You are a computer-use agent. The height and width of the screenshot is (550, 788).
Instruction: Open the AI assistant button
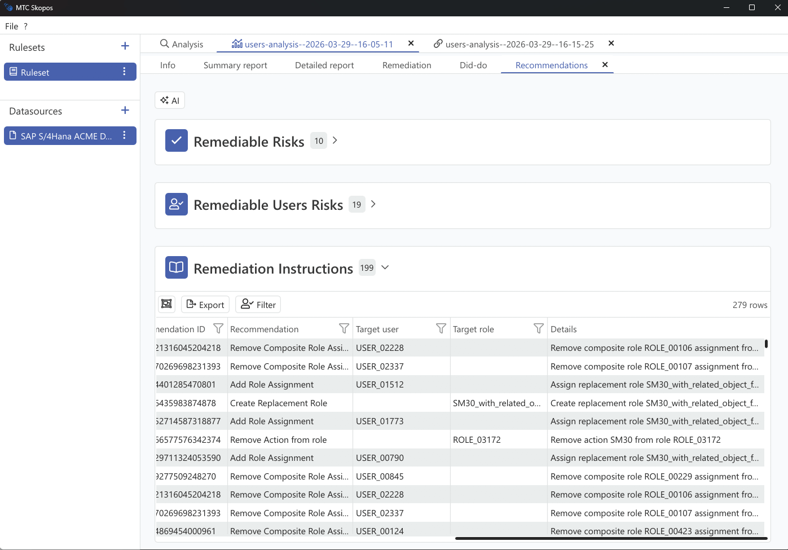[x=169, y=100]
